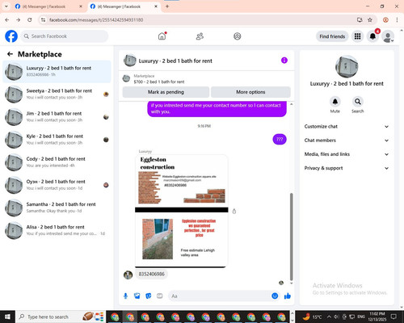Go back using the Marketplace back arrow
This screenshot has width=404, height=323.
[x=10, y=54]
